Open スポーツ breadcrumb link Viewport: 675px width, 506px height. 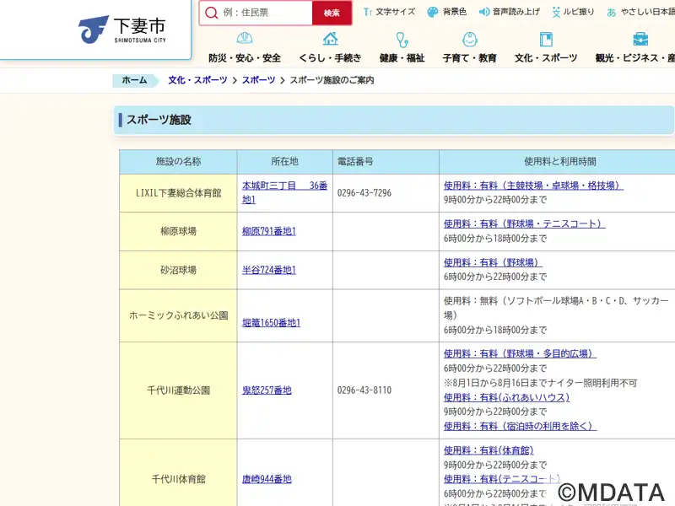pos(258,80)
